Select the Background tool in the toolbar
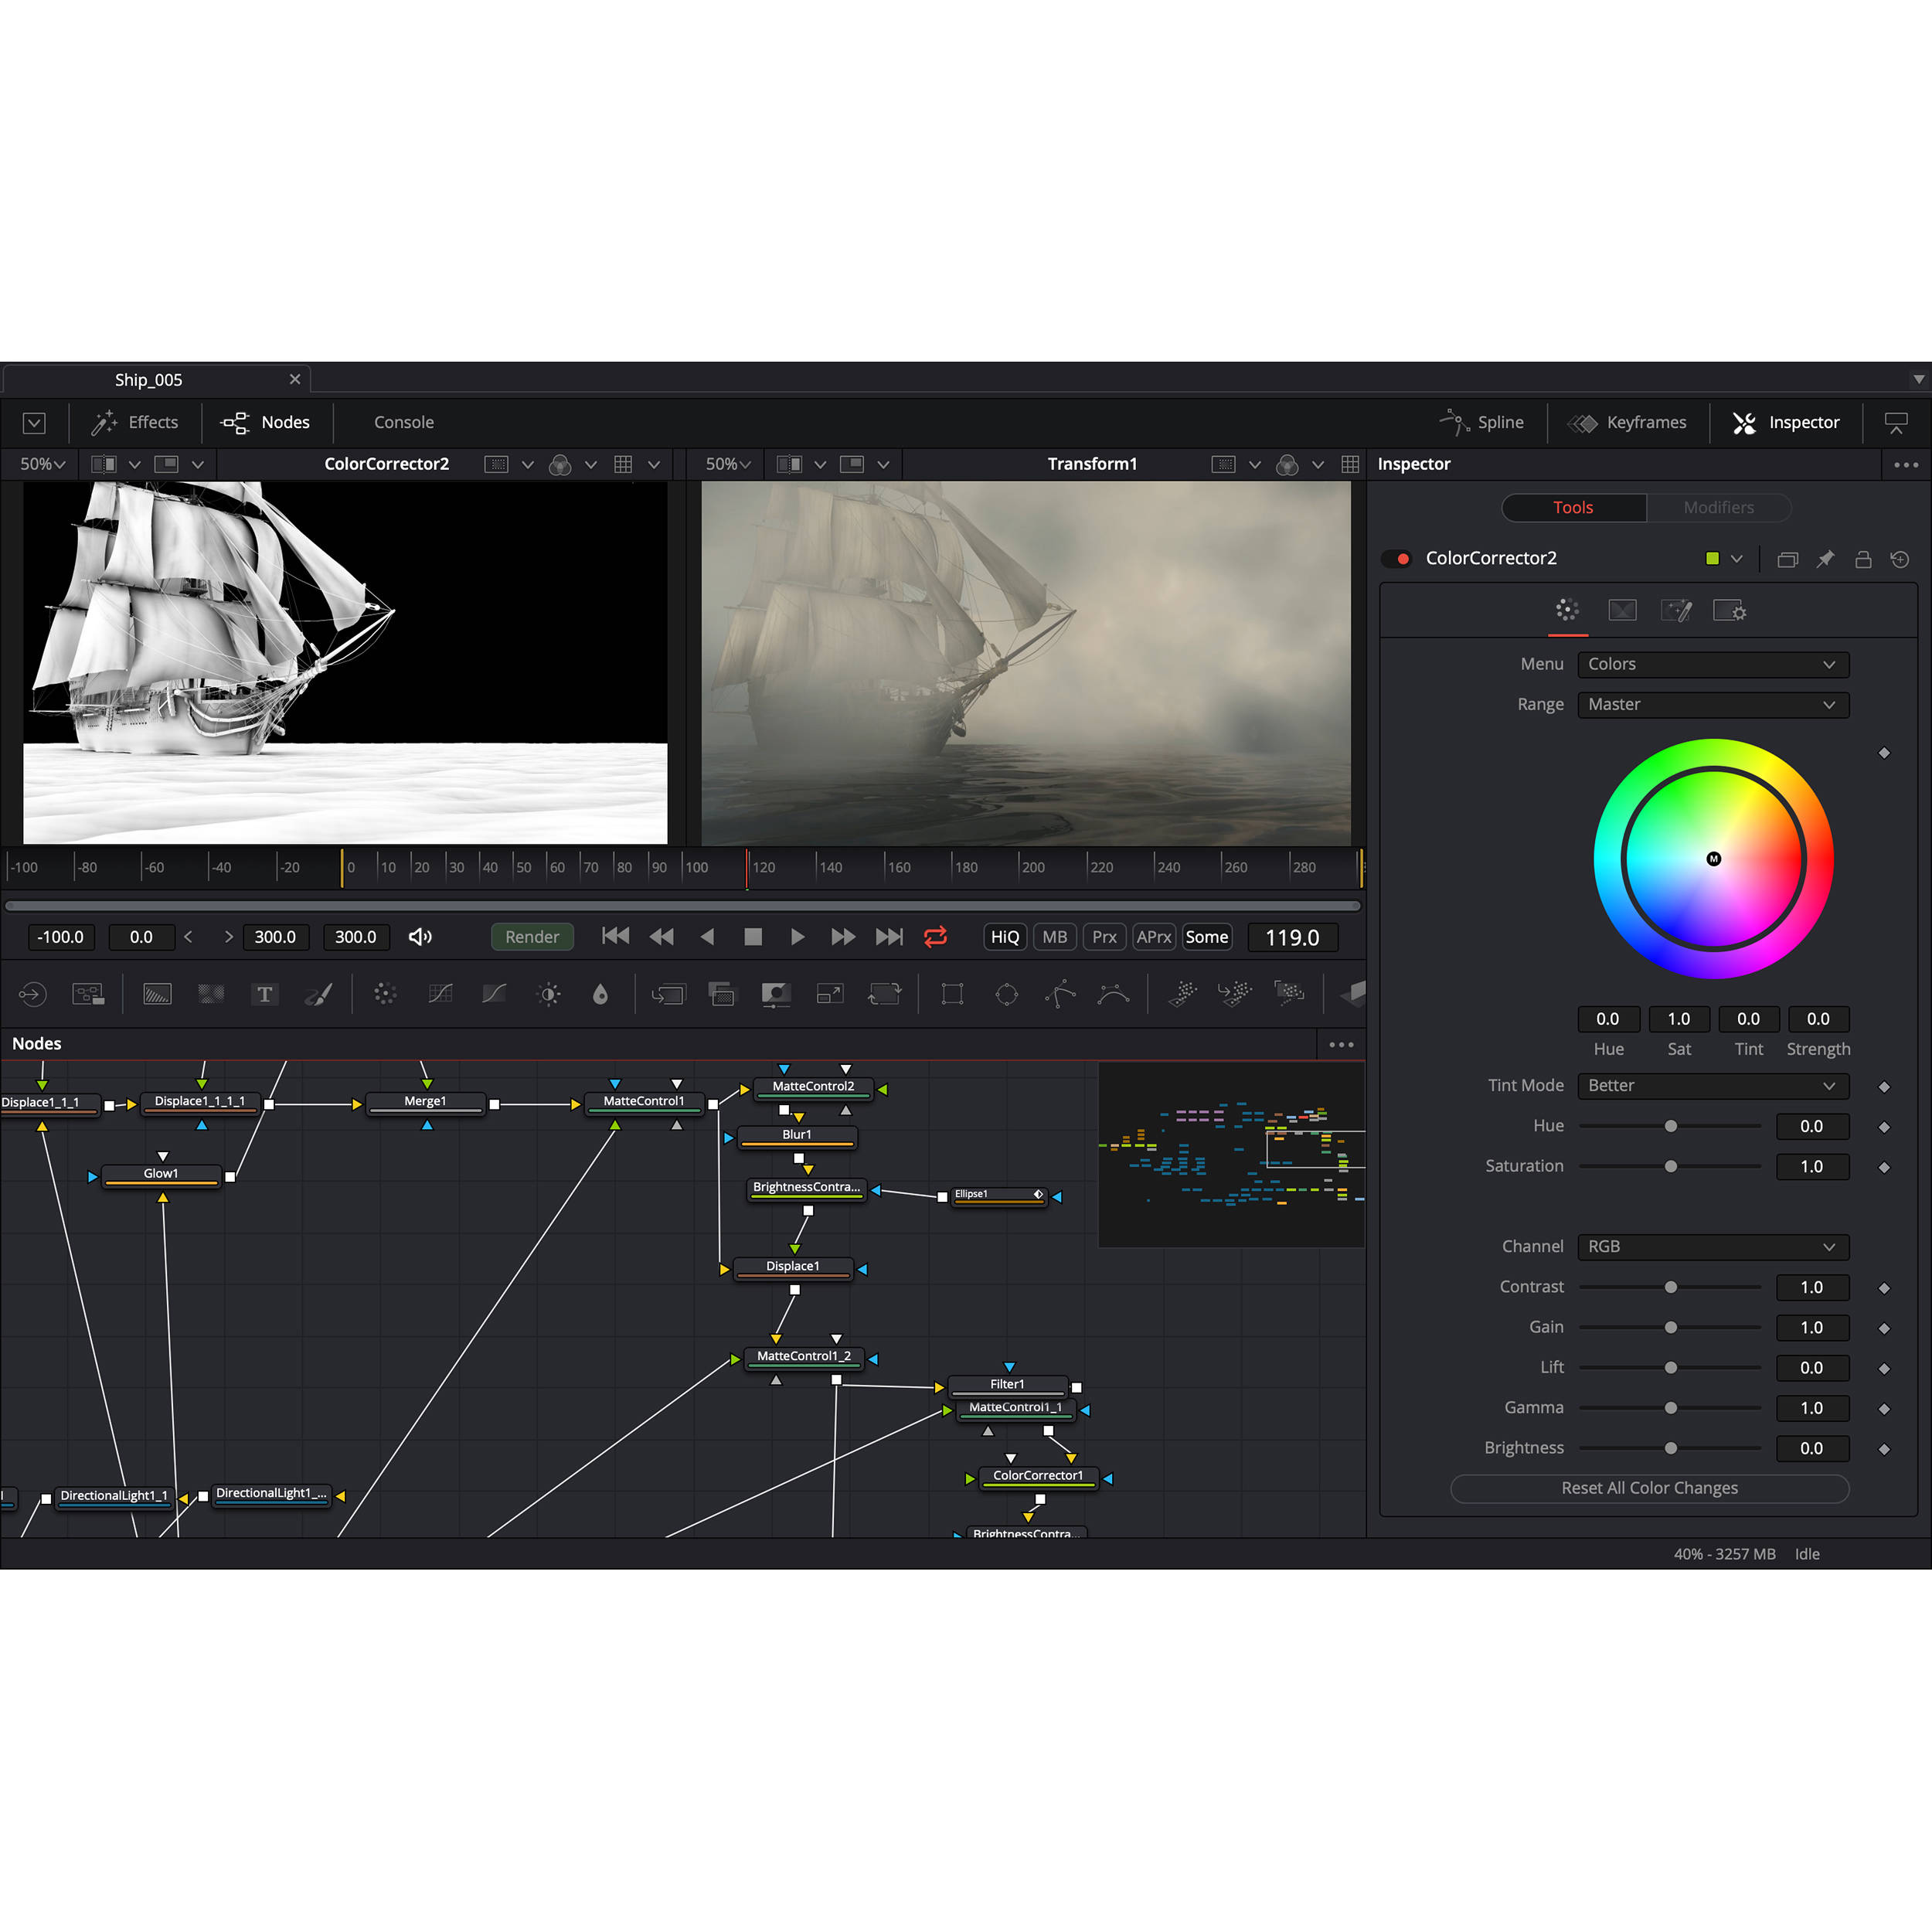1932x1932 pixels. [x=157, y=993]
